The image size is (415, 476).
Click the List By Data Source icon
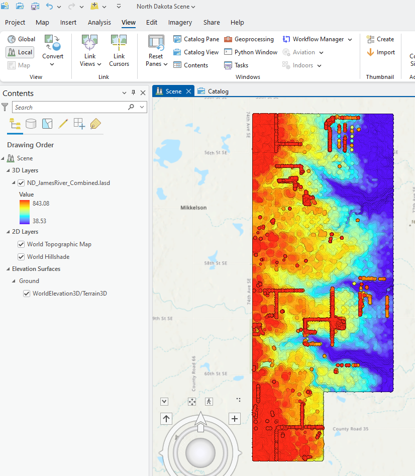(31, 124)
